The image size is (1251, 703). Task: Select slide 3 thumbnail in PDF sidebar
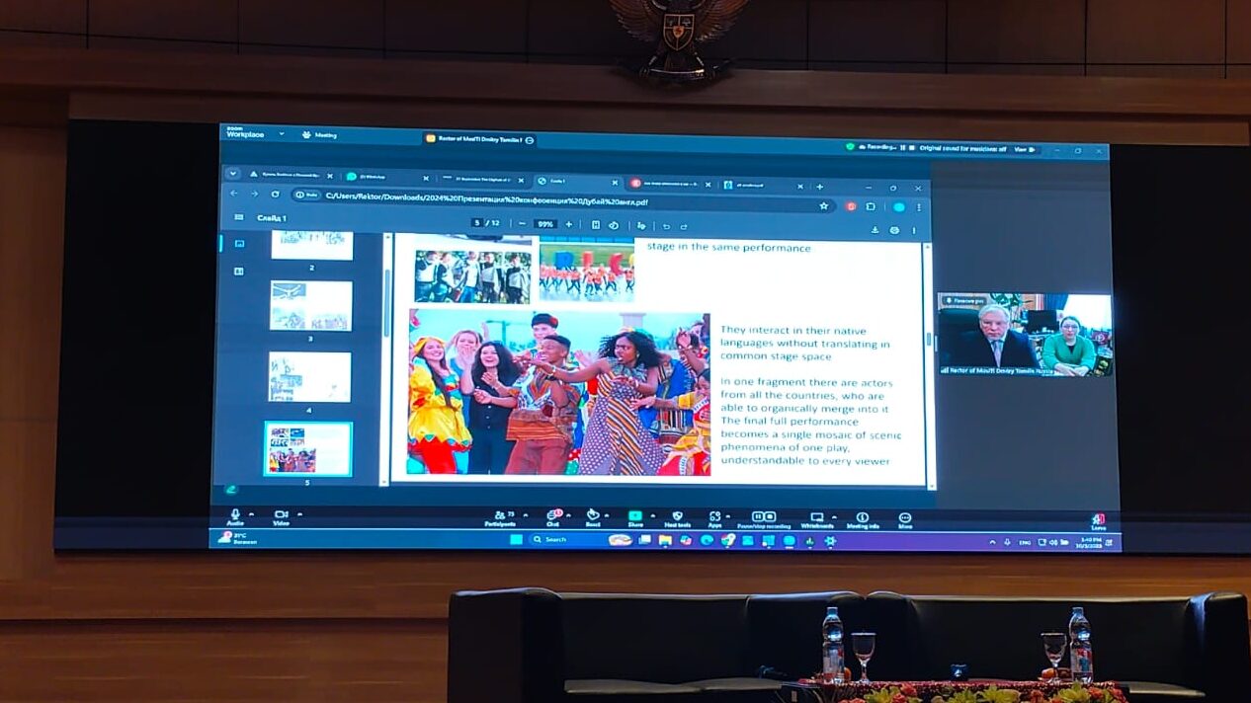[311, 306]
